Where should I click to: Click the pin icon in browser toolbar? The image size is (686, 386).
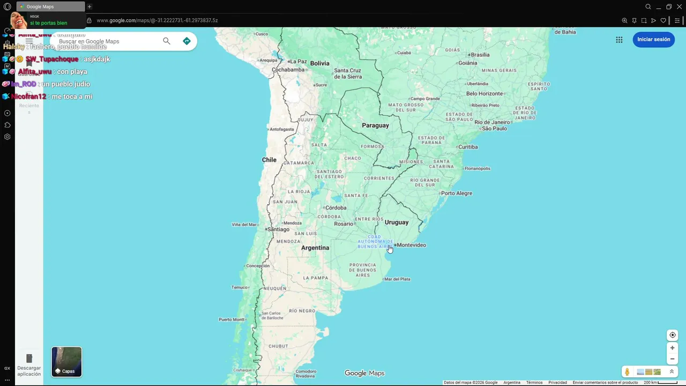[634, 20]
